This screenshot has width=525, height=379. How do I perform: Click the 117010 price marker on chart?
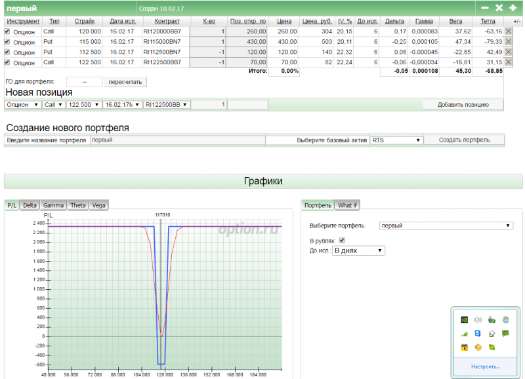point(162,214)
